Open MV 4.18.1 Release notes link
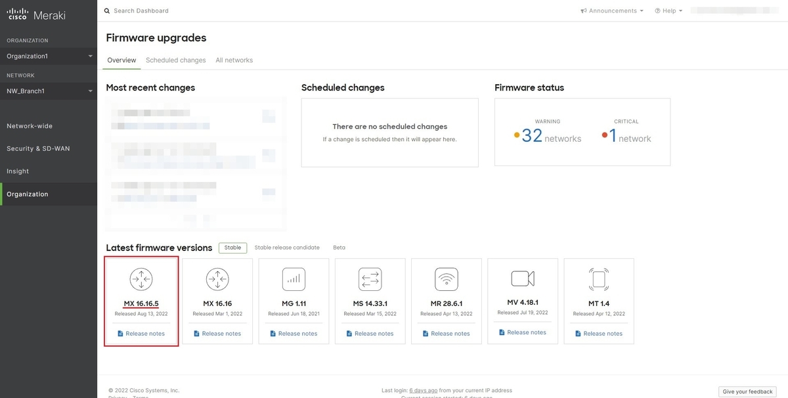Image resolution: width=788 pixels, height=398 pixels. pyautogui.click(x=527, y=332)
